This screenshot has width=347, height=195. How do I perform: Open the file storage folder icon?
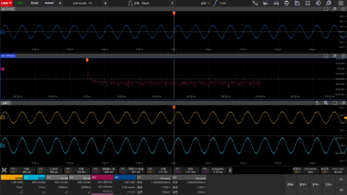tap(297, 3)
